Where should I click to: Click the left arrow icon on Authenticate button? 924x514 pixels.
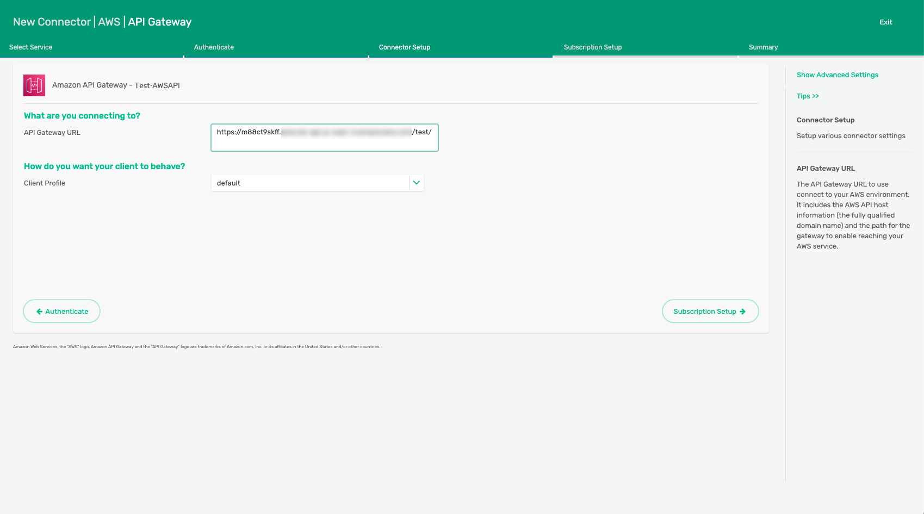[x=39, y=312]
